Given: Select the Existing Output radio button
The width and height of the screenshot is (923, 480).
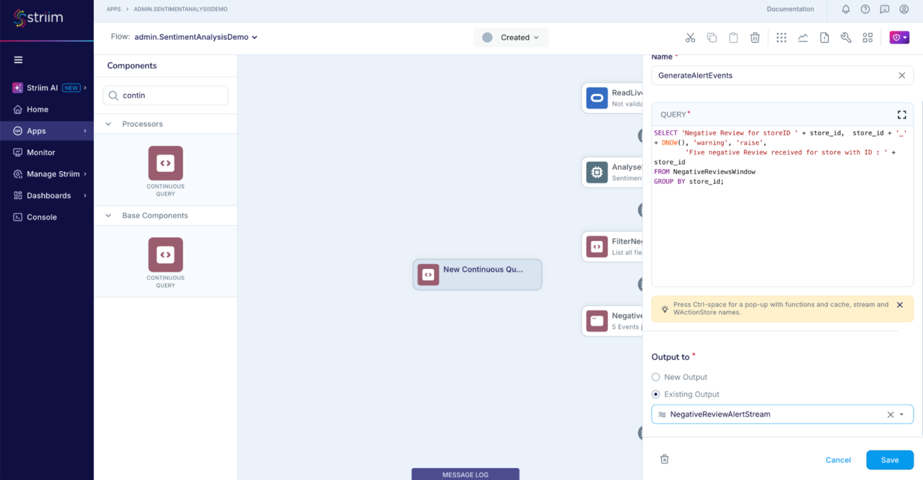Looking at the screenshot, I should (x=656, y=394).
